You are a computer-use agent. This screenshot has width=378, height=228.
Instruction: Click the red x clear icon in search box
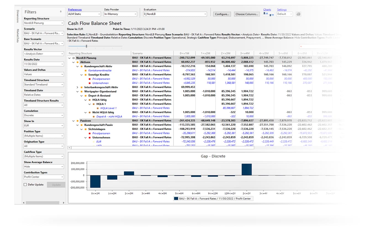click(301, 47)
